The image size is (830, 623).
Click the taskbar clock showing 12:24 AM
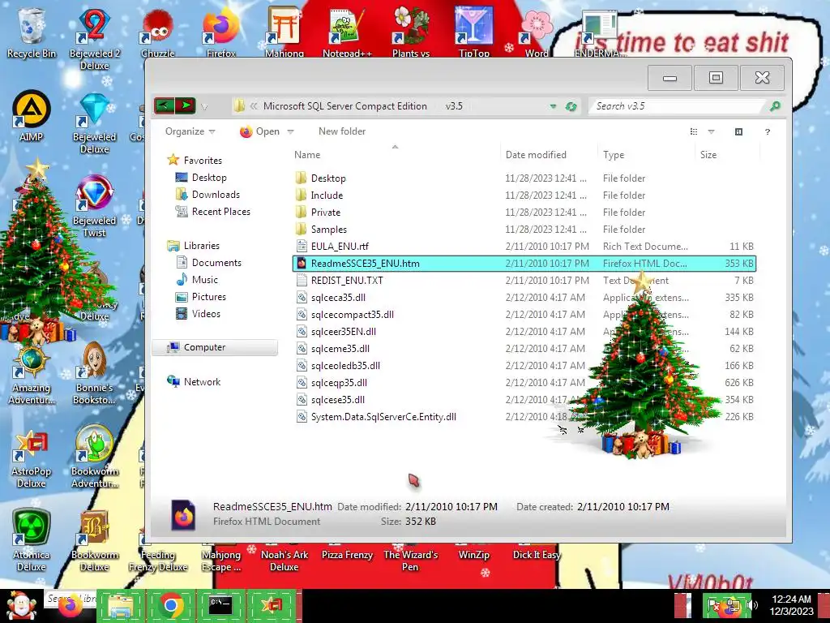pos(791,605)
